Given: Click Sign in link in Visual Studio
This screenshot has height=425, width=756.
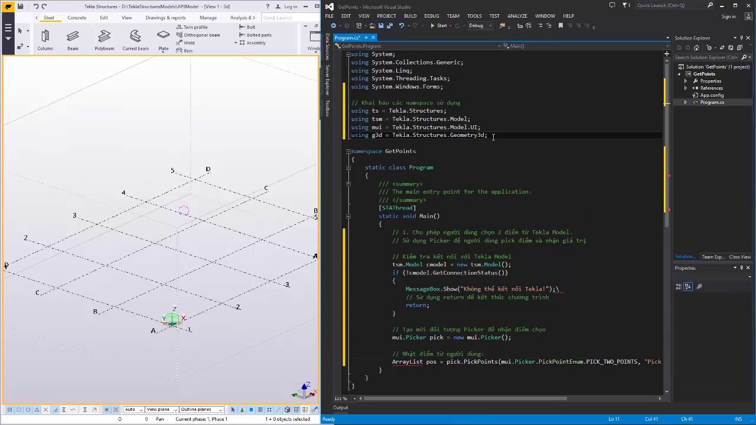Looking at the screenshot, I should (729, 17).
